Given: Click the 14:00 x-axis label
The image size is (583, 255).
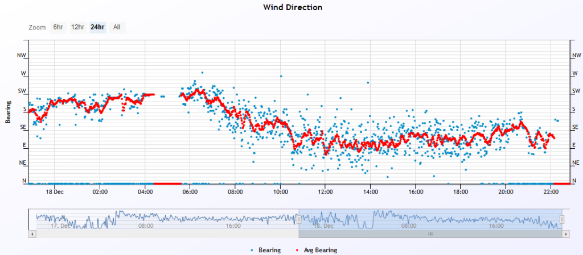Looking at the screenshot, I should (370, 191).
